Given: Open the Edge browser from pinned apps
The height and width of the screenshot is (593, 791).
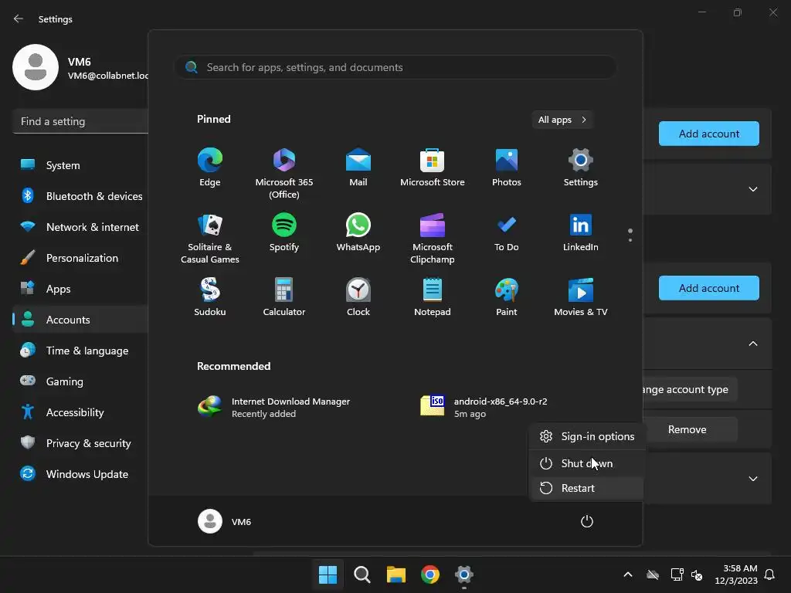Looking at the screenshot, I should tap(210, 168).
